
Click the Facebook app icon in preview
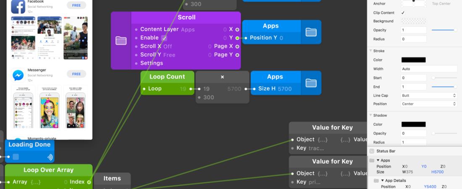(x=18, y=6)
